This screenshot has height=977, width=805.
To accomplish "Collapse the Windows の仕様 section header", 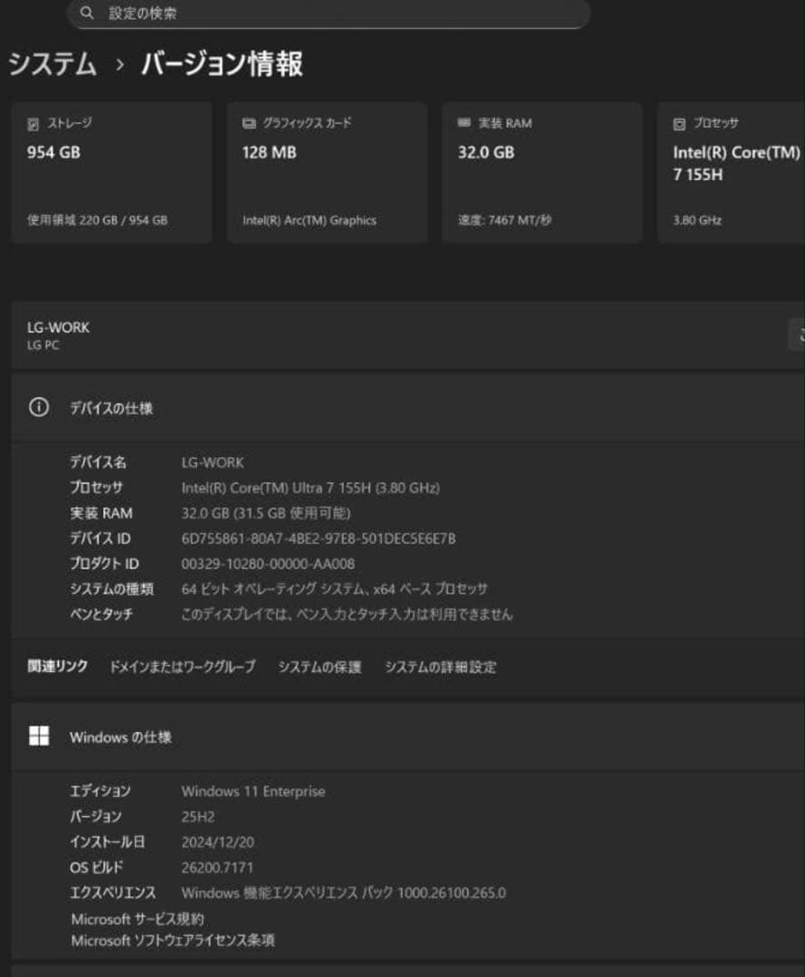I will 408,736.
